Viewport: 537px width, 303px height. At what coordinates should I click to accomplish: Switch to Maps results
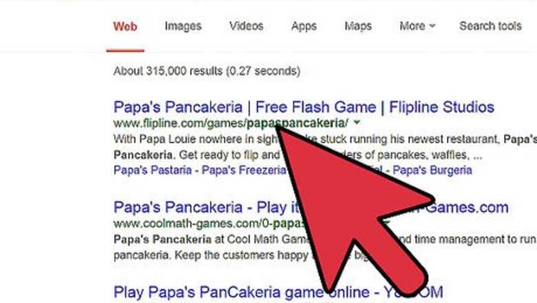click(358, 26)
